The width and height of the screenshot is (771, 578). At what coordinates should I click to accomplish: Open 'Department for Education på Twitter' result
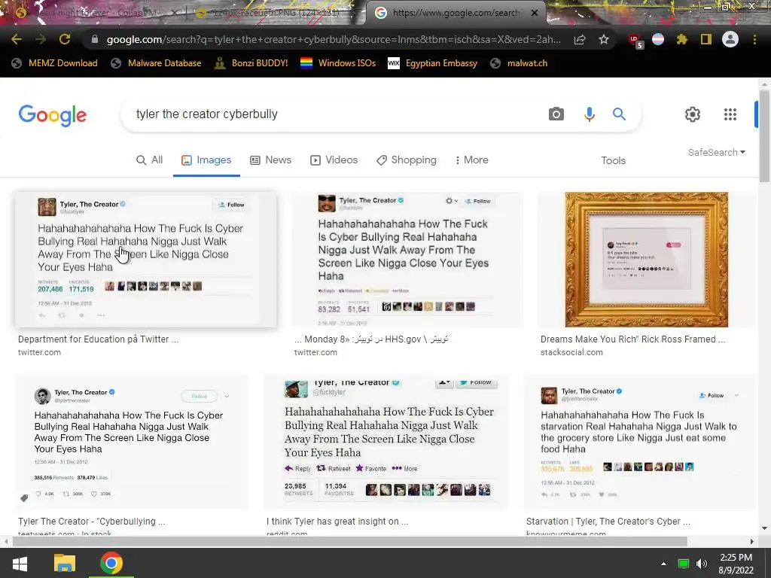[99, 339]
